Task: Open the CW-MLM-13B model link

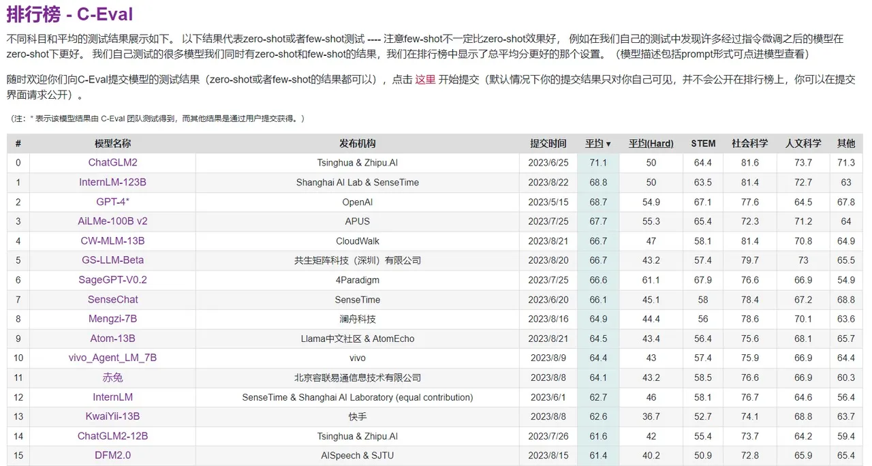Action: point(112,240)
